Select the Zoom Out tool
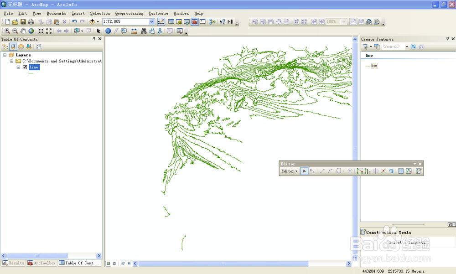Image resolution: width=456 pixels, height=274 pixels. 15,31
